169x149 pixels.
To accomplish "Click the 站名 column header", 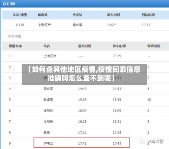I will pos(47,46).
